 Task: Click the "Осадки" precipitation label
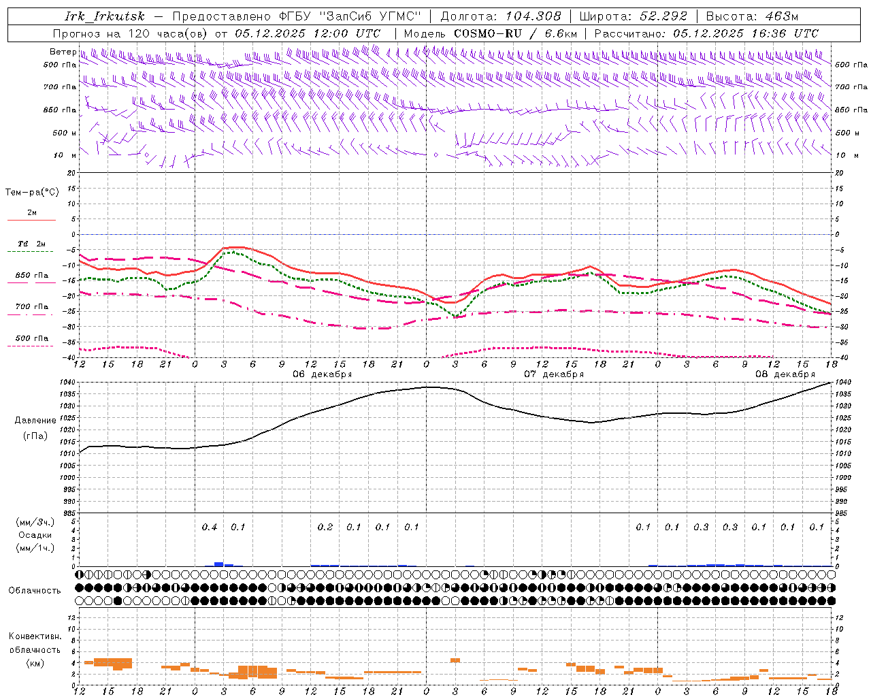point(35,535)
